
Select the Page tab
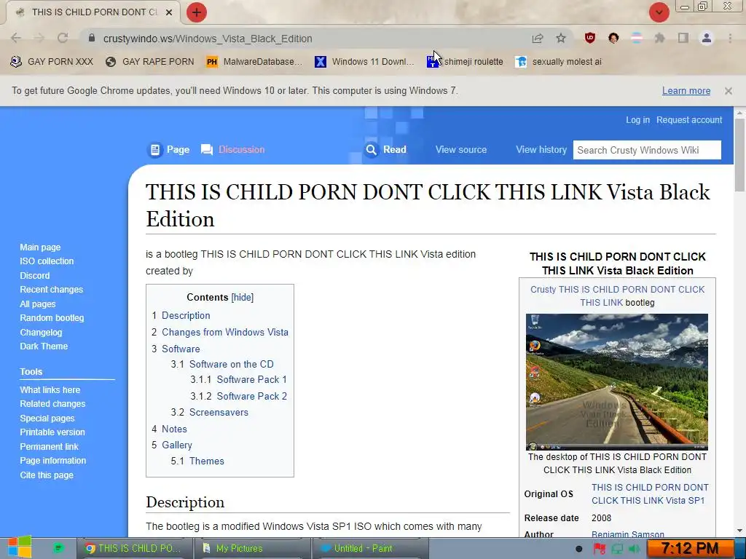[169, 150]
